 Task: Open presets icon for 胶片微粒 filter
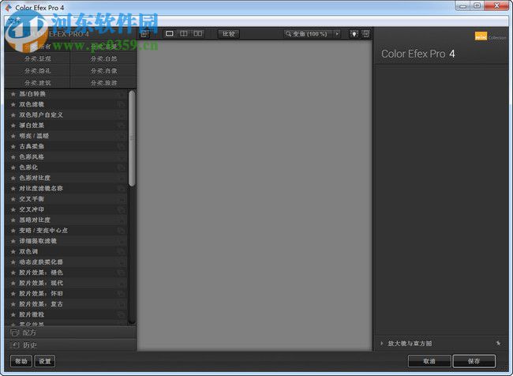pos(122,314)
